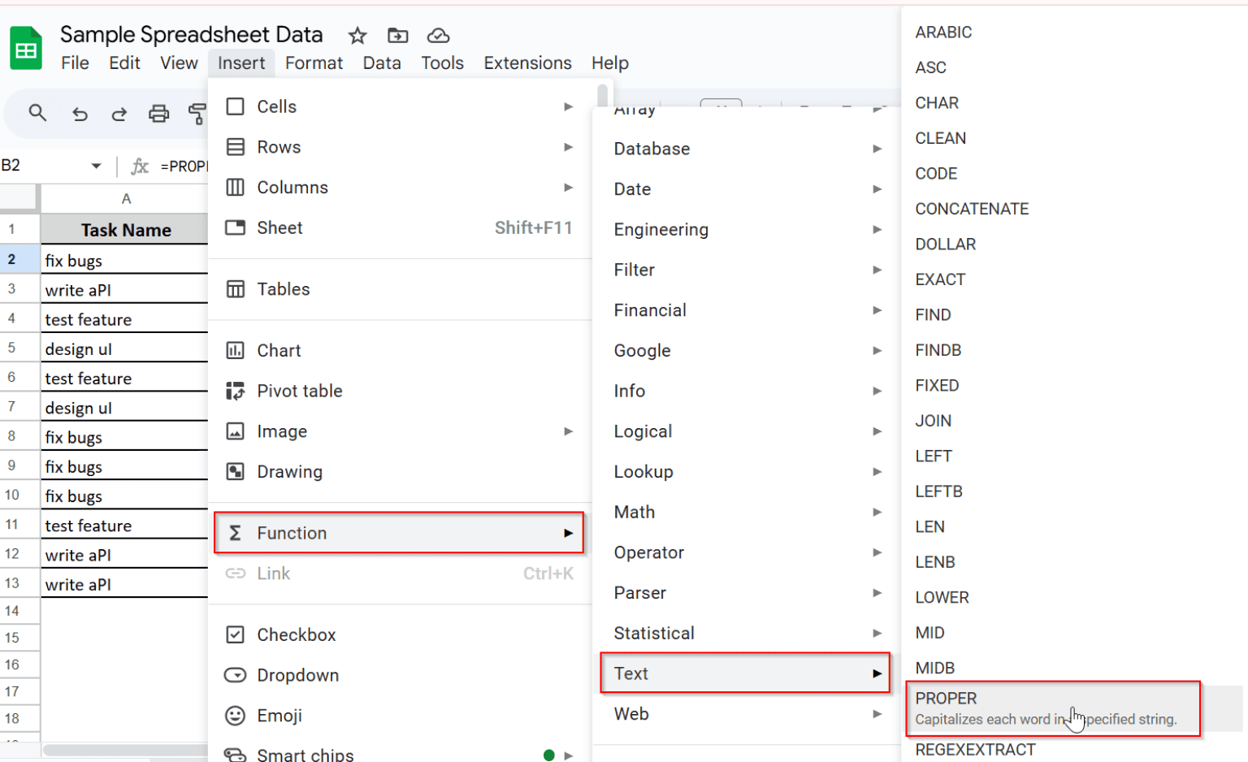Click the cloud save status icon

438,36
